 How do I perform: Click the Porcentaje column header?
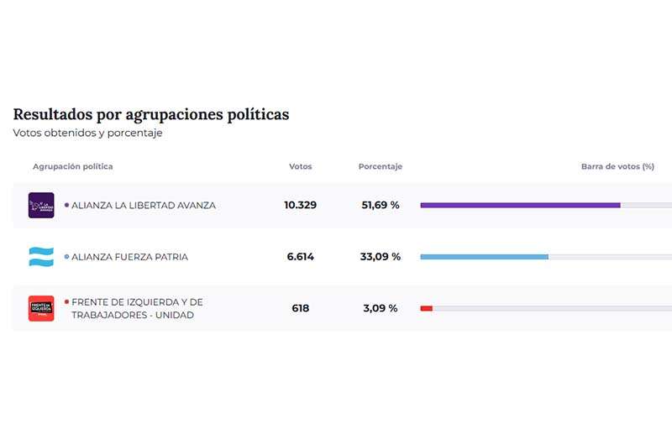(x=380, y=166)
